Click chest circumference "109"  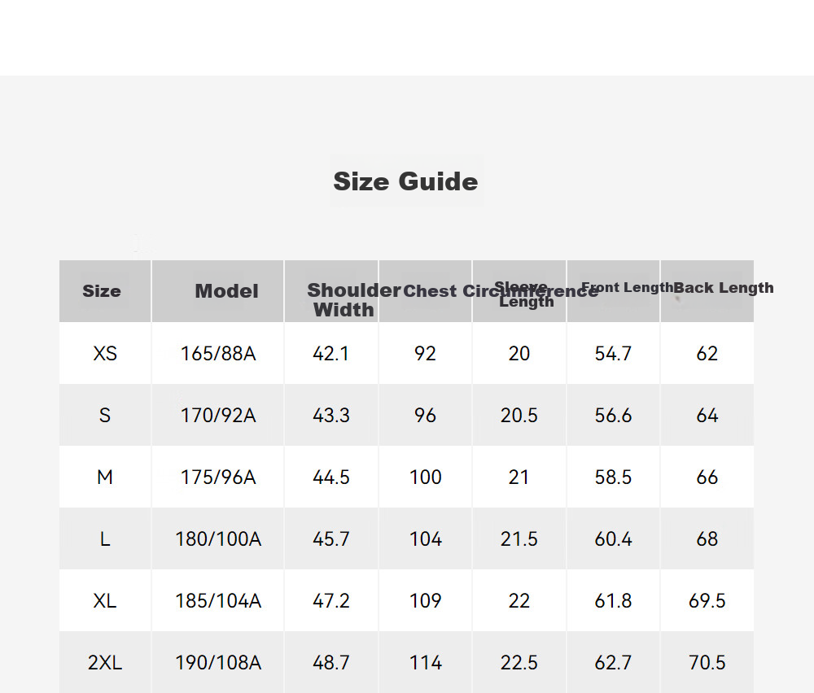pyautogui.click(x=425, y=600)
